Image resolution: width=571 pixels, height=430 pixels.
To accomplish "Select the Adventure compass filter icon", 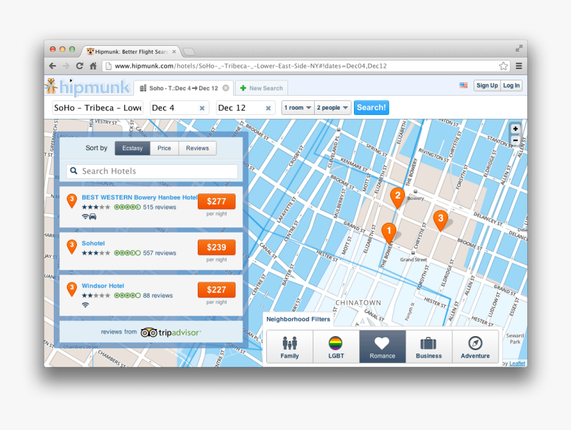I will pos(475,343).
